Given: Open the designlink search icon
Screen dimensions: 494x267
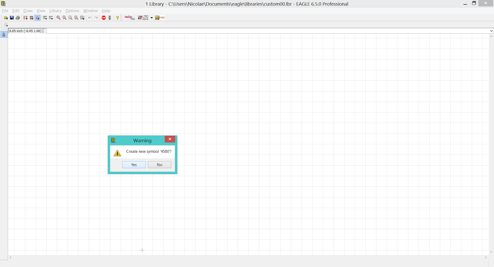Looking at the screenshot, I should 130,18.
